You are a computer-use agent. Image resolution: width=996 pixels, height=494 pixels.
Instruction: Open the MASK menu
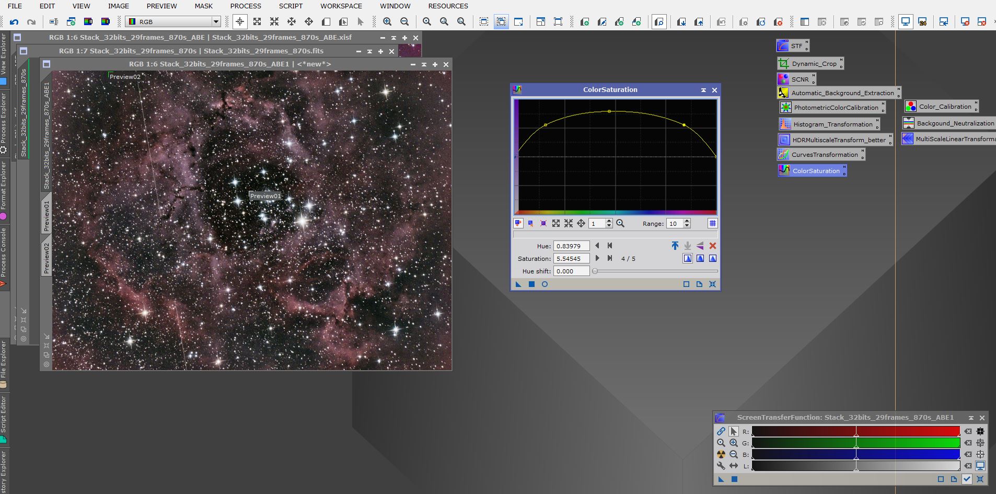tap(204, 6)
